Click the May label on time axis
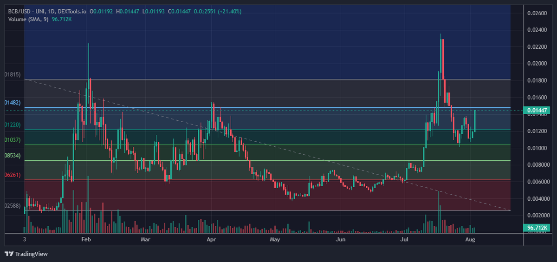 point(275,240)
